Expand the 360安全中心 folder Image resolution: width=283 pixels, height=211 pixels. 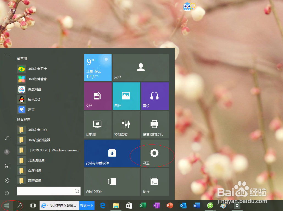click(x=49, y=130)
